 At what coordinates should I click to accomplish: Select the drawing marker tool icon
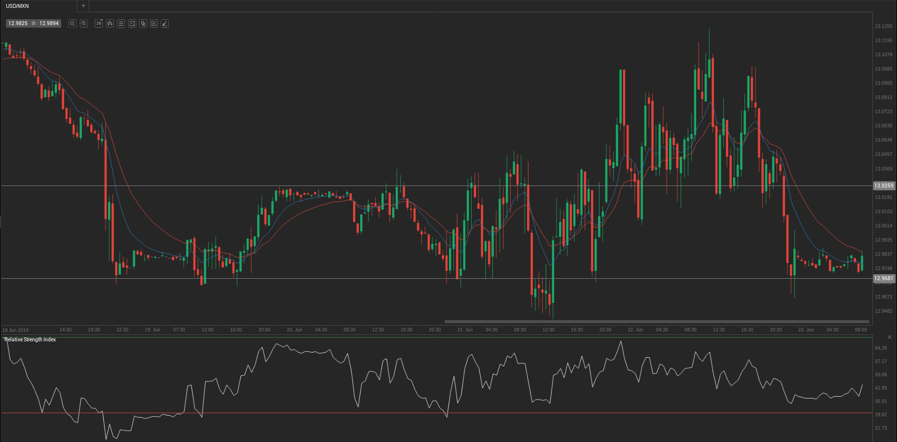165,24
